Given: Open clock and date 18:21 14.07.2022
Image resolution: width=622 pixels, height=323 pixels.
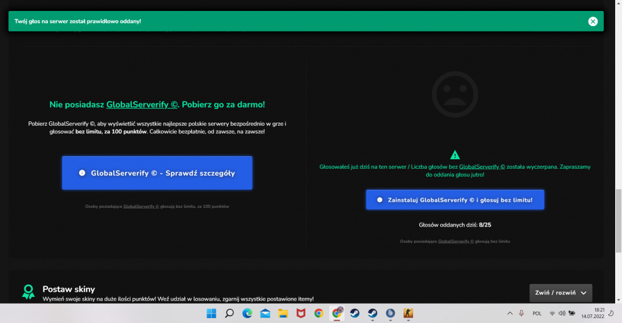Looking at the screenshot, I should 593,314.
